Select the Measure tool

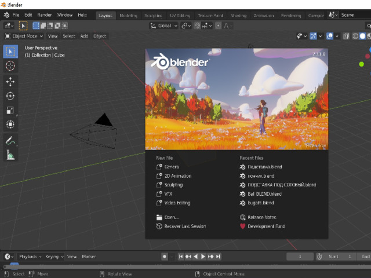(10, 155)
